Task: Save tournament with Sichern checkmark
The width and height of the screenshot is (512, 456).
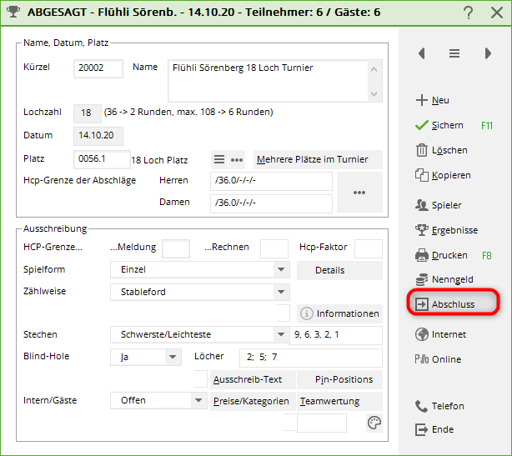Action: 421,125
